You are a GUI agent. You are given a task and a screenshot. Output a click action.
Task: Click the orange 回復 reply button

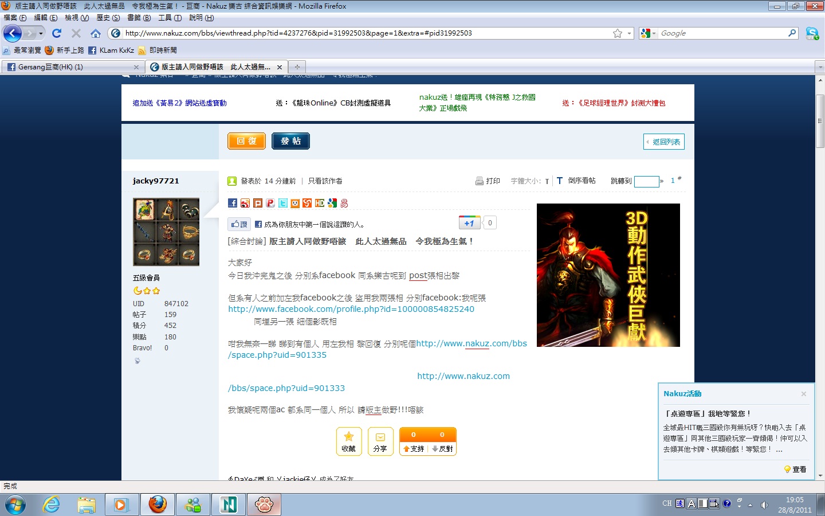[x=246, y=141]
